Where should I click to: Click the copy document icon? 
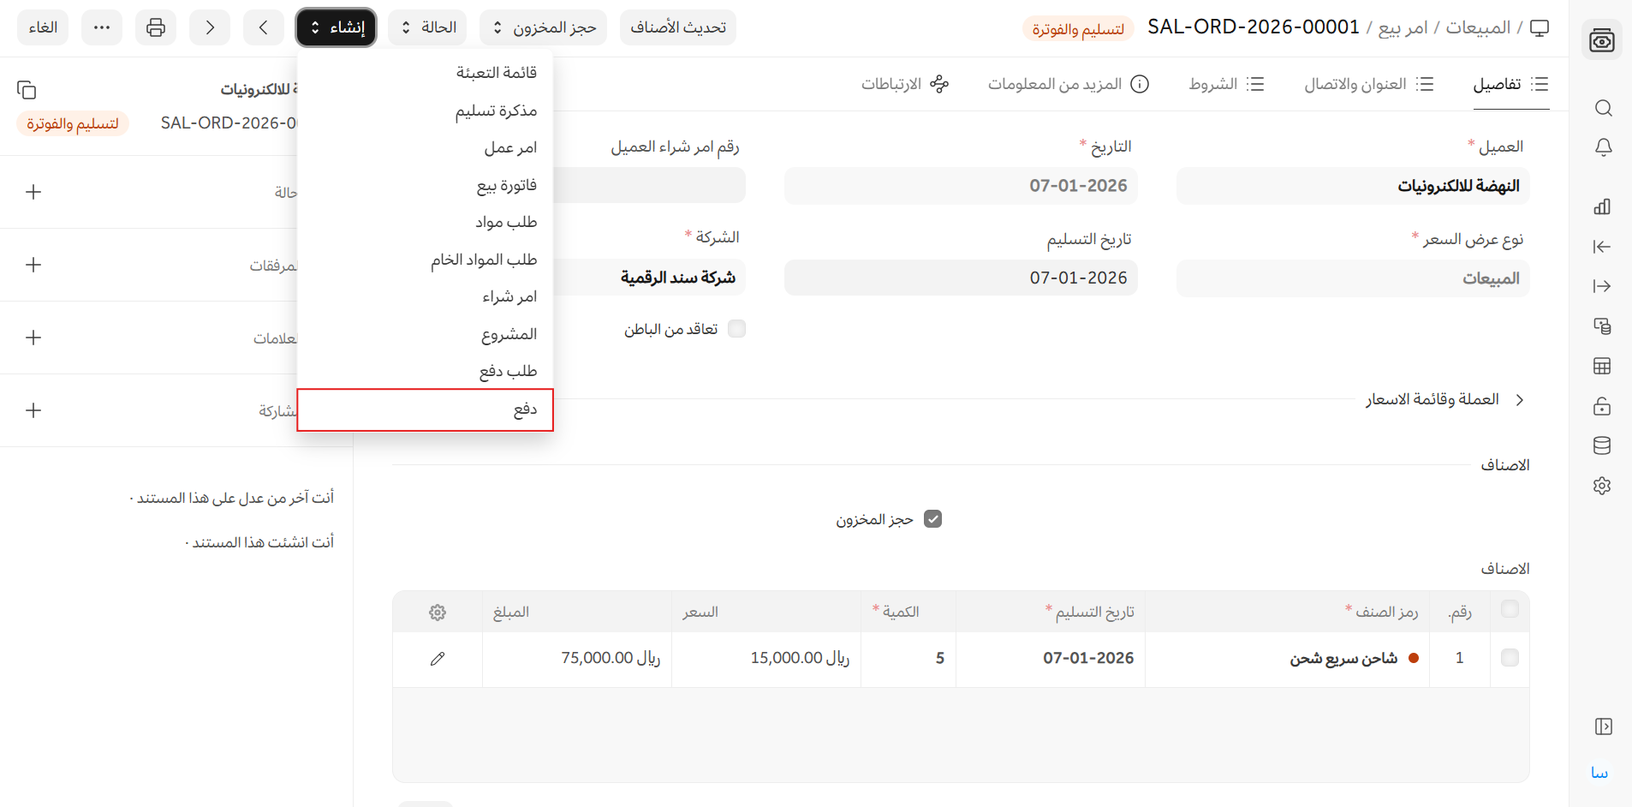tap(27, 90)
